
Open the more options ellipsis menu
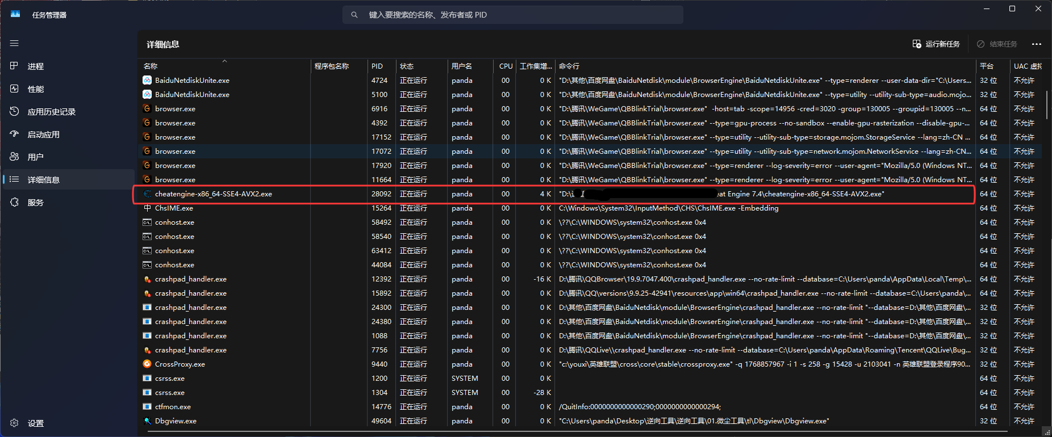click(x=1037, y=44)
